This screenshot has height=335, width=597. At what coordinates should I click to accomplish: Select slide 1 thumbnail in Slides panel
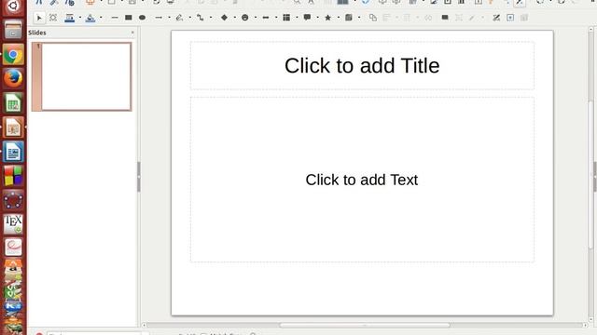pyautogui.click(x=81, y=76)
